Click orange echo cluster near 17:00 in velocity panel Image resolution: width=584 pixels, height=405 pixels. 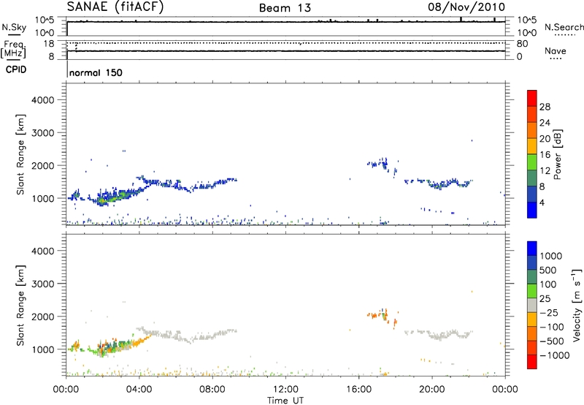point(379,315)
